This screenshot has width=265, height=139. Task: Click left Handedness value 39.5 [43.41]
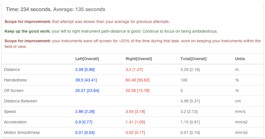click(86, 80)
